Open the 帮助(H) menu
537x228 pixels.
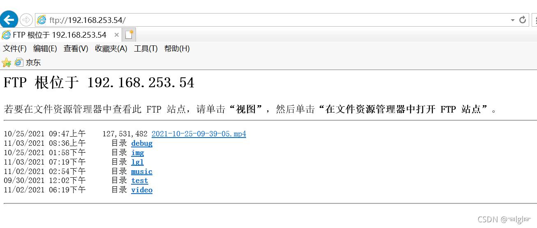[x=177, y=49]
